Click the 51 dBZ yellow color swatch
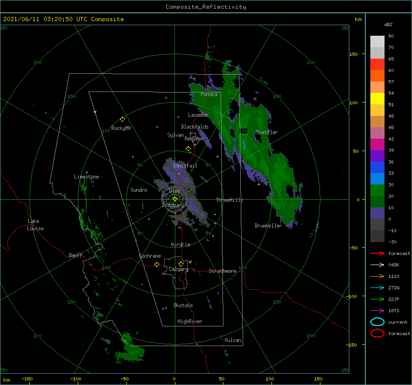This screenshot has height=385, width=412. click(377, 98)
